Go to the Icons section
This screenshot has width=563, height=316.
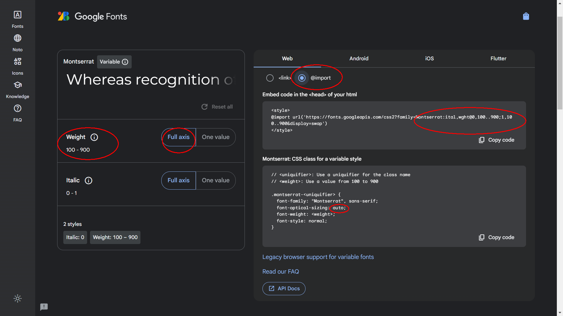[x=18, y=66]
